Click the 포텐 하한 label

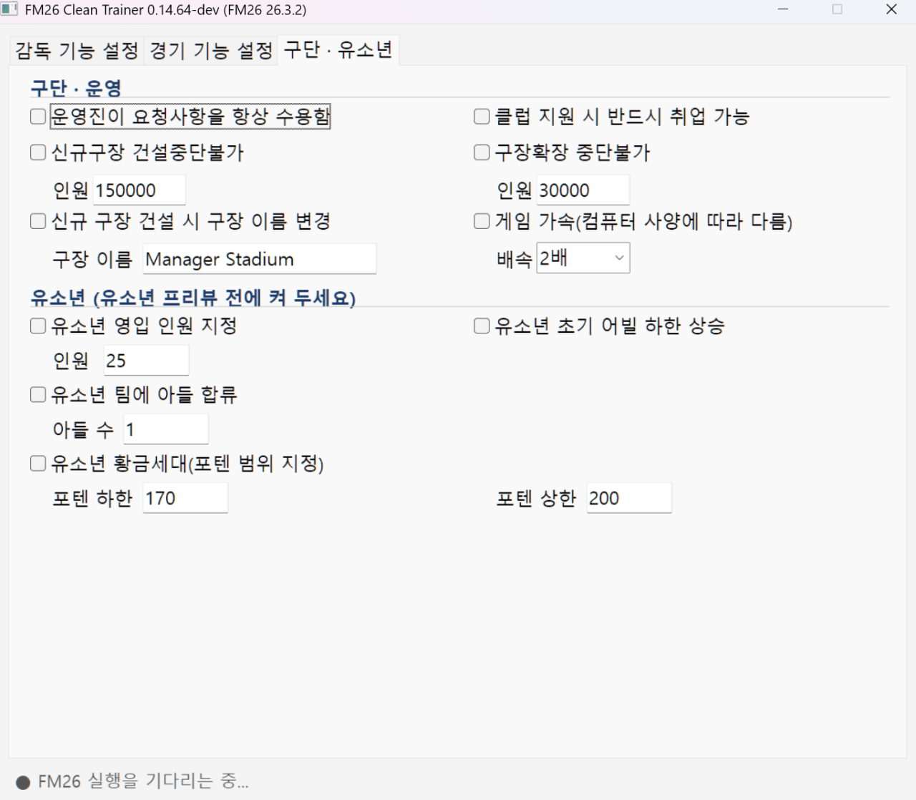coord(92,498)
